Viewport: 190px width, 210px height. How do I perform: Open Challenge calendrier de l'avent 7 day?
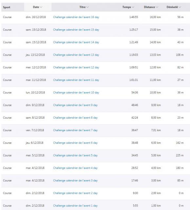(75, 130)
